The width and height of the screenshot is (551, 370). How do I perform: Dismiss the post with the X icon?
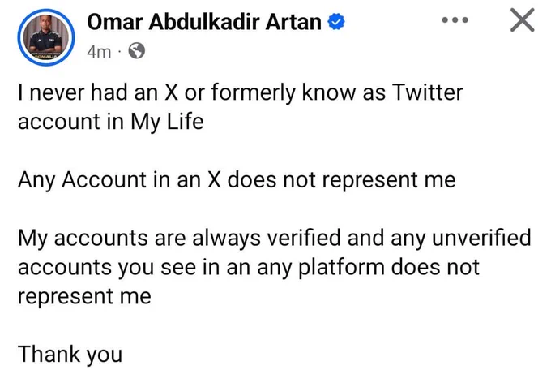pos(522,20)
